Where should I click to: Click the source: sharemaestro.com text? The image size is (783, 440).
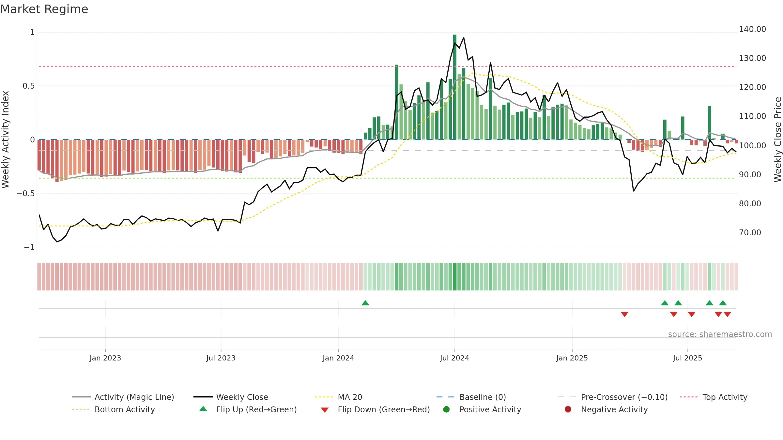pos(720,334)
